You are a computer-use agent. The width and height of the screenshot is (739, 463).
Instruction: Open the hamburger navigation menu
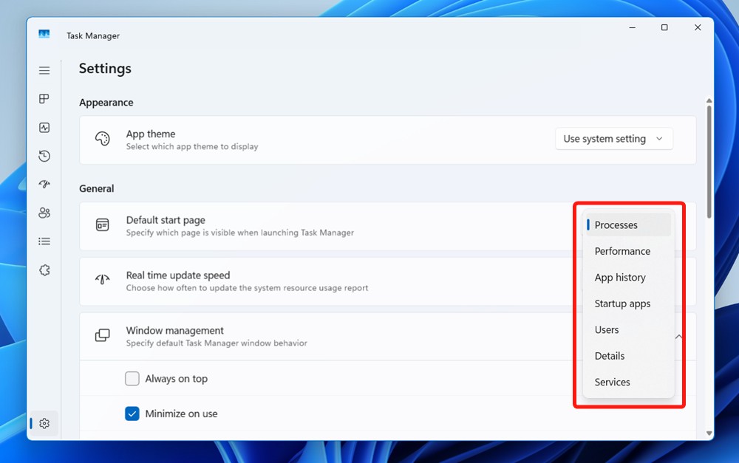[44, 71]
